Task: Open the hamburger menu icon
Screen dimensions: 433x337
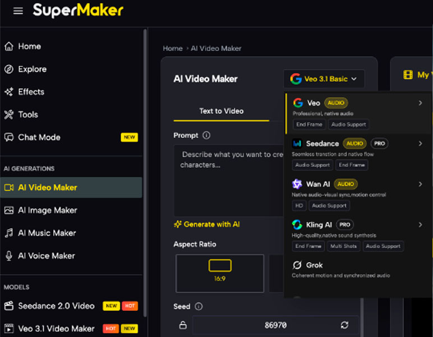Action: (18, 11)
